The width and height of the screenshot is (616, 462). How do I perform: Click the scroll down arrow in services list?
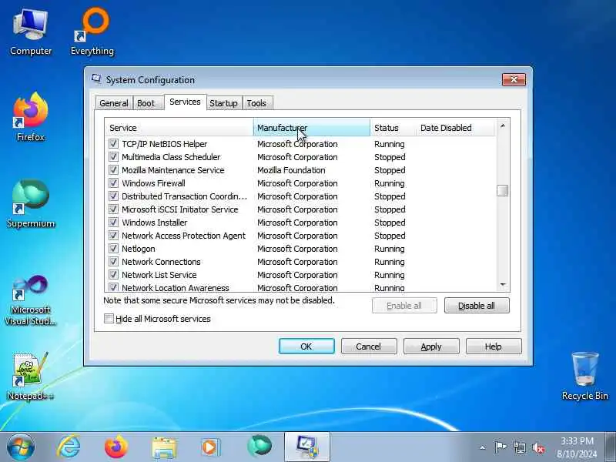(503, 284)
